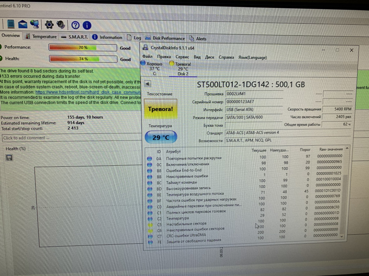
Task: Select row 0C Включения/отключения
Action: pyautogui.click(x=245, y=163)
